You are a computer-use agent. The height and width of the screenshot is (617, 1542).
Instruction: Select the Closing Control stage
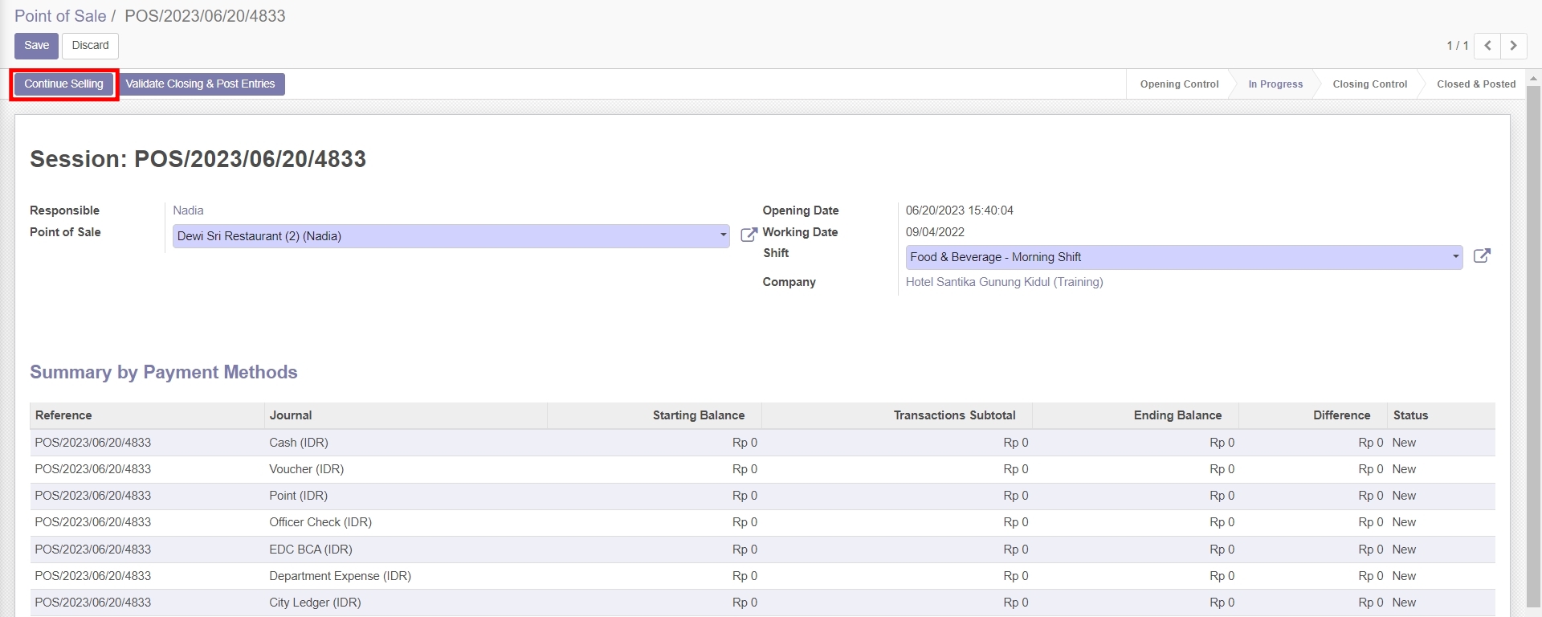coord(1369,84)
